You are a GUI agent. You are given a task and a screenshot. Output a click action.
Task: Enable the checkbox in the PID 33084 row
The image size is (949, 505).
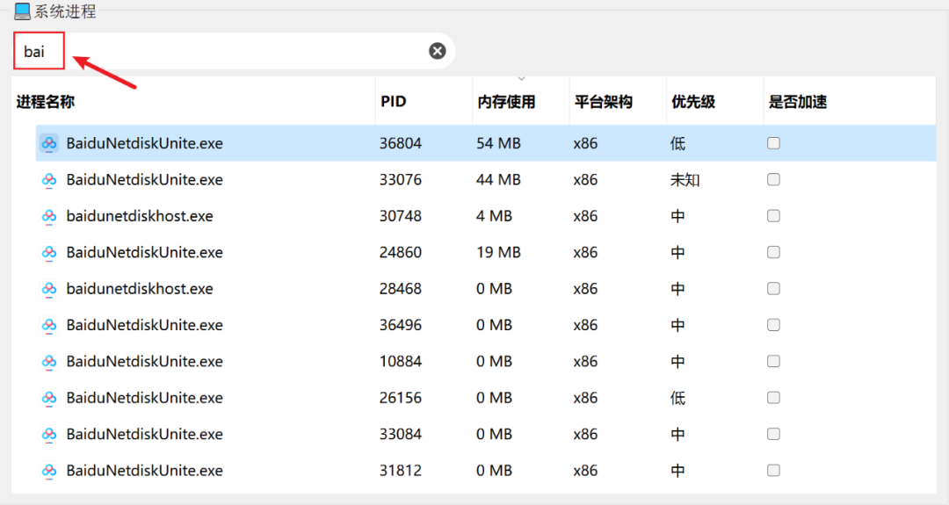[773, 434]
